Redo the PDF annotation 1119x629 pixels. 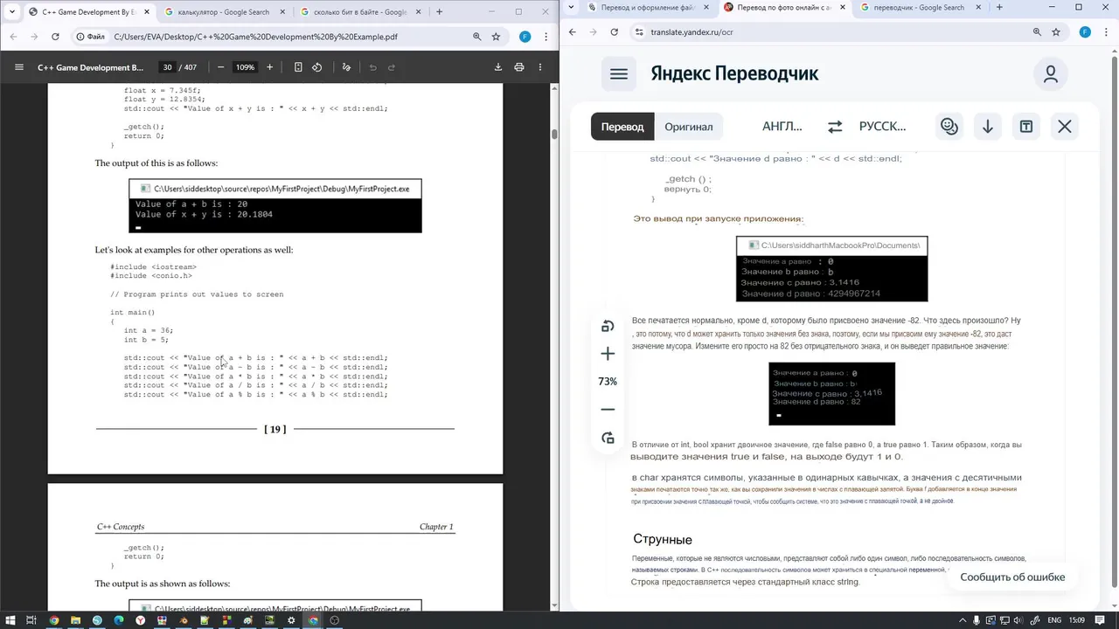[392, 67]
